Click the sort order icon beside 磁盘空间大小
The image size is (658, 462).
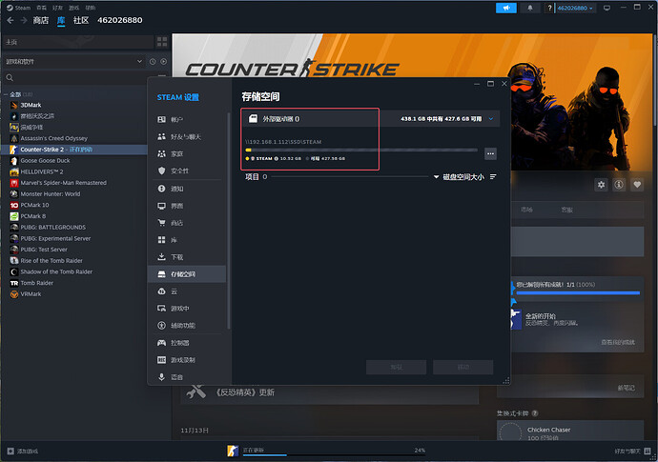tap(493, 177)
